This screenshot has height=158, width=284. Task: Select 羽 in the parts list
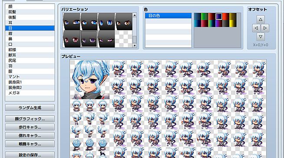(30, 66)
